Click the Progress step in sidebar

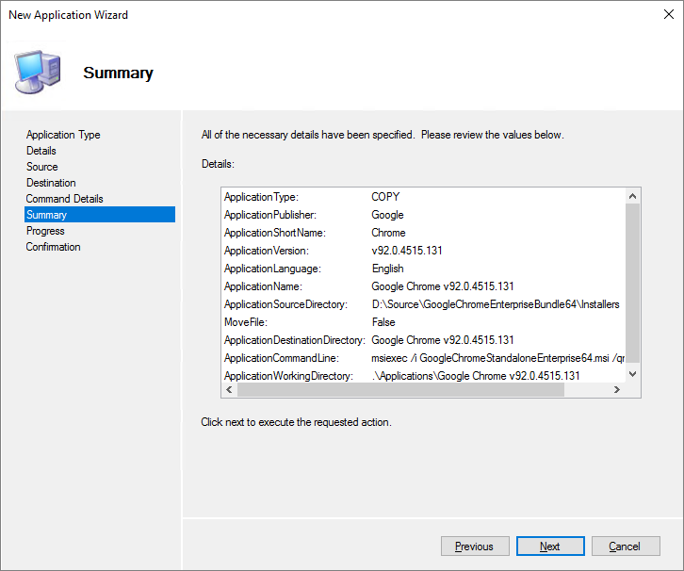click(45, 231)
